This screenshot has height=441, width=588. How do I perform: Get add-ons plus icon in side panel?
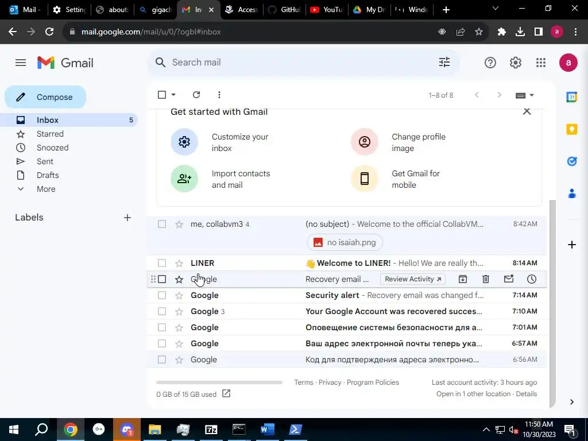[x=571, y=245]
